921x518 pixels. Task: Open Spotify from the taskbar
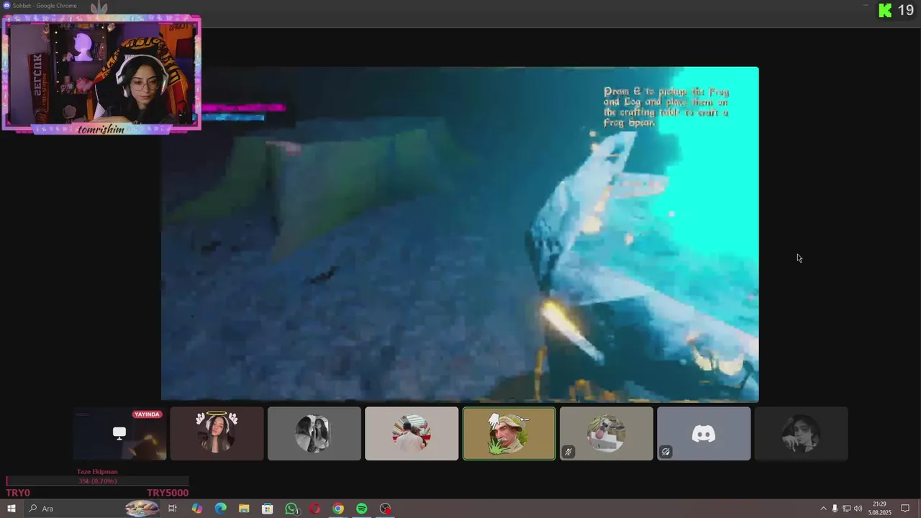[x=362, y=509]
